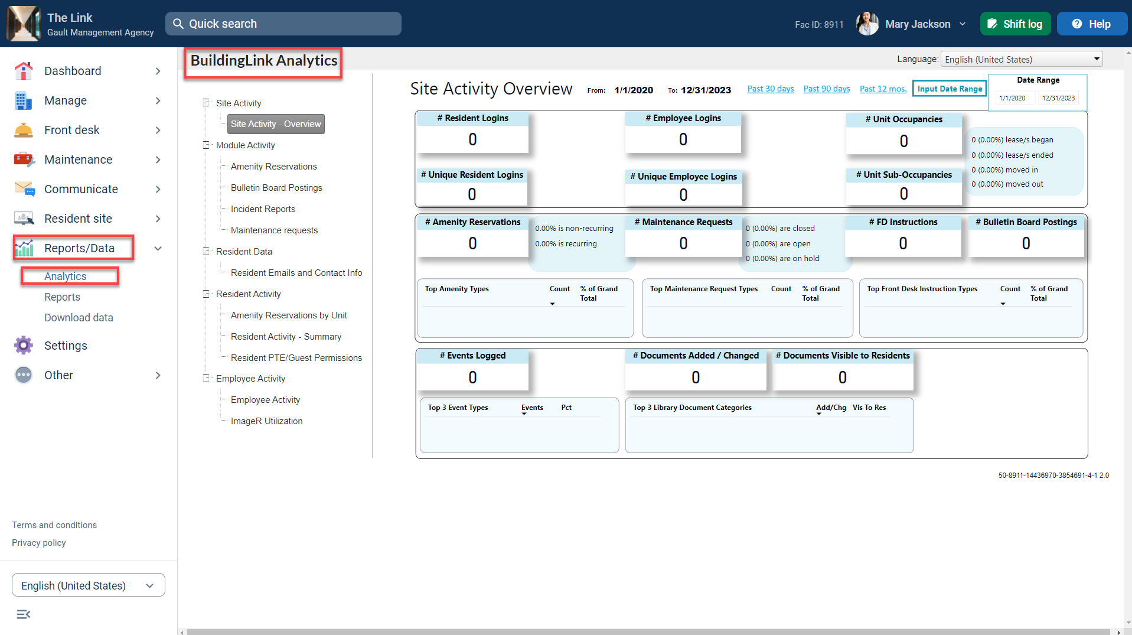Sort Top 3 Event Types by Events arrow
The image size is (1132, 635).
click(x=524, y=413)
